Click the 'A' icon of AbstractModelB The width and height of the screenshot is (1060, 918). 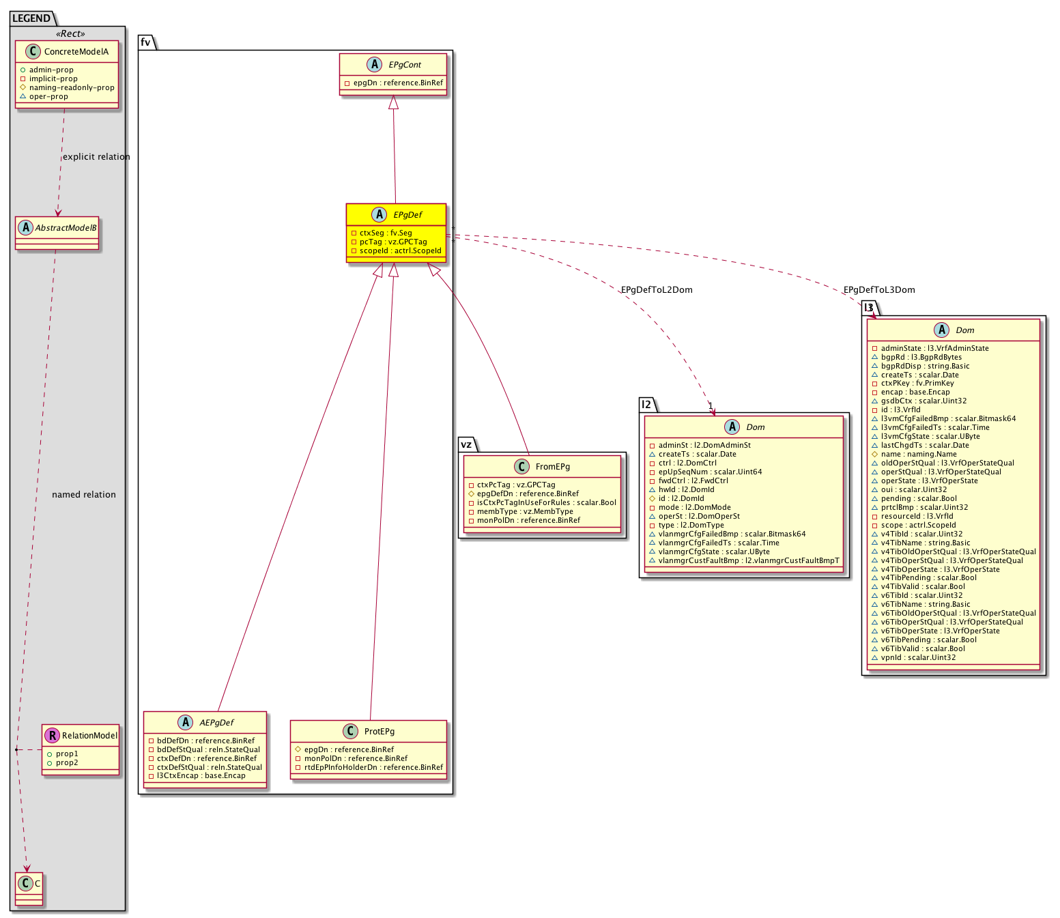25,228
